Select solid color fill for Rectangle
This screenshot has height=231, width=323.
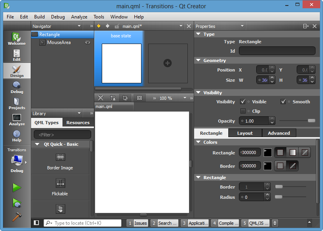tap(280, 152)
